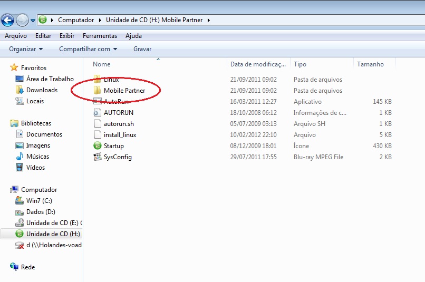Expand breadcrumb arrow after Computador
Image resolution: width=425 pixels, height=282 pixels.
[x=100, y=20]
